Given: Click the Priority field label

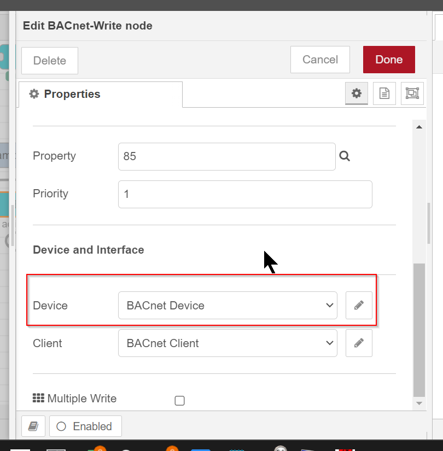Looking at the screenshot, I should 51,194.
